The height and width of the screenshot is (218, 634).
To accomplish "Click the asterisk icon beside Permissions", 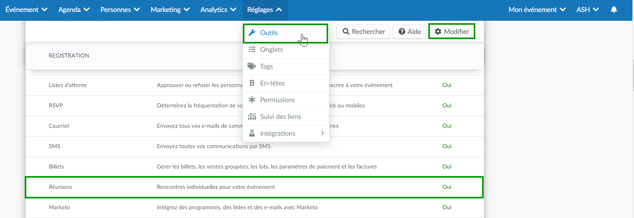I will 252,100.
